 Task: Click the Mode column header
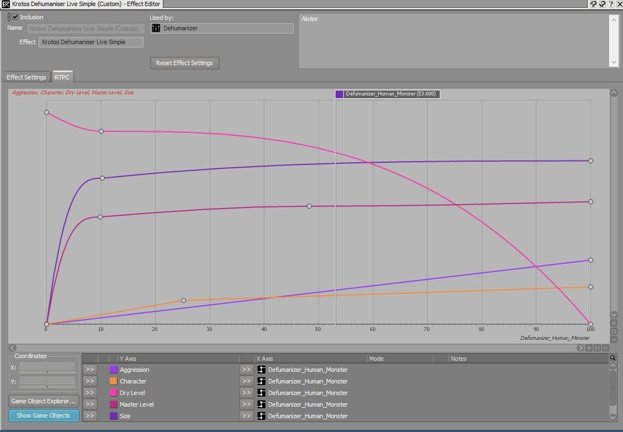pos(400,359)
